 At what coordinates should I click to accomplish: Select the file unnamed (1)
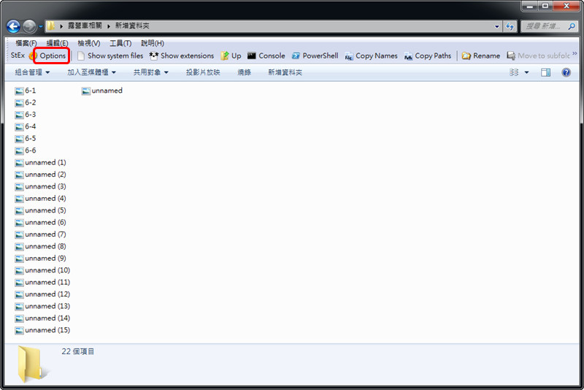[x=40, y=162]
